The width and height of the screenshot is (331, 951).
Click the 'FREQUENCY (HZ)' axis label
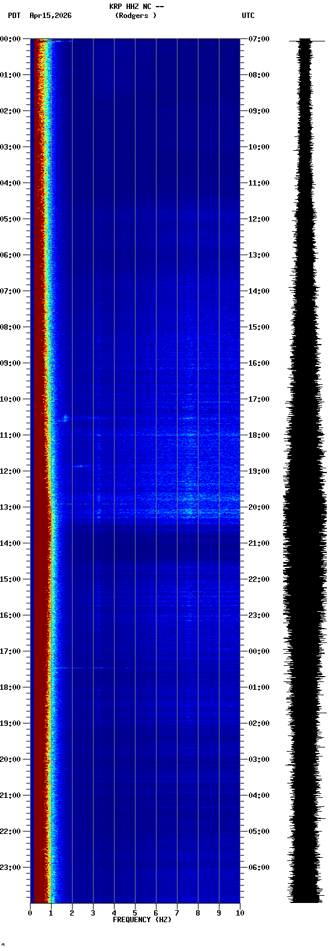tap(142, 920)
